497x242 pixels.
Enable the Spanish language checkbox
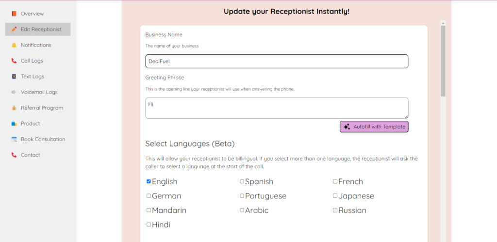coord(242,181)
